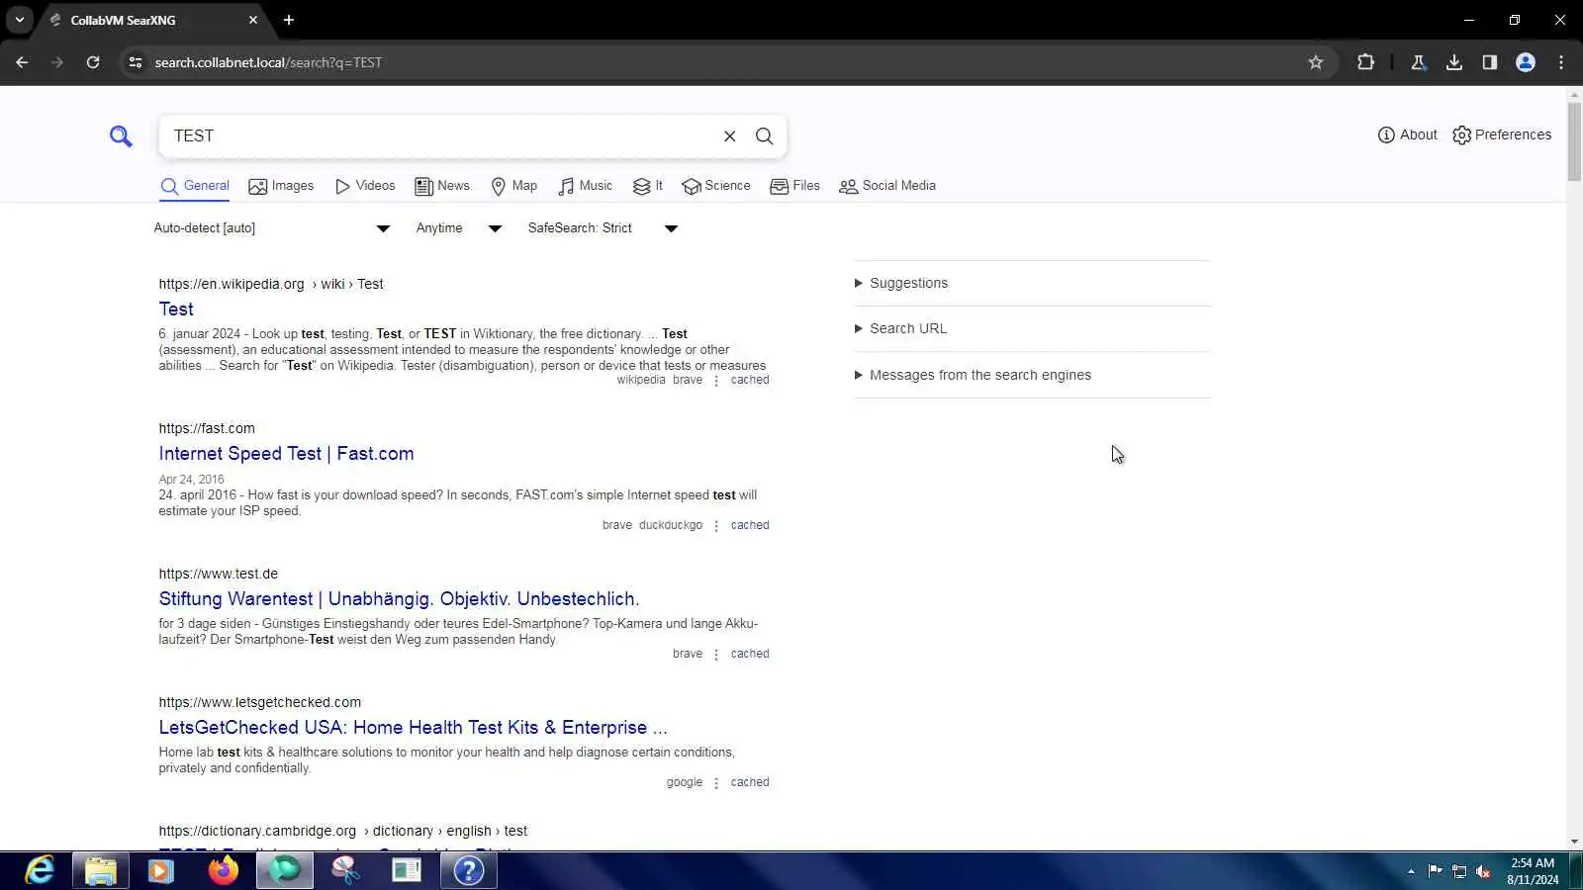This screenshot has width=1583, height=890.
Task: Open cached link for Wikipedia result
Action: (750, 380)
